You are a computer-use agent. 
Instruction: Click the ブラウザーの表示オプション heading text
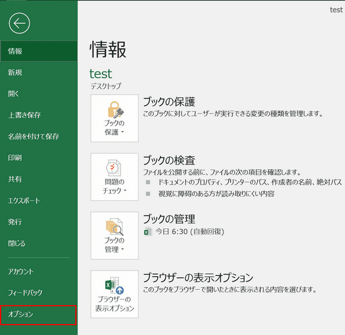click(x=198, y=278)
